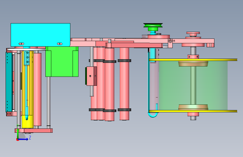Screen dimensions: 243x157
Task: Select the green V-groove pulley on top
Action: (x=153, y=27)
